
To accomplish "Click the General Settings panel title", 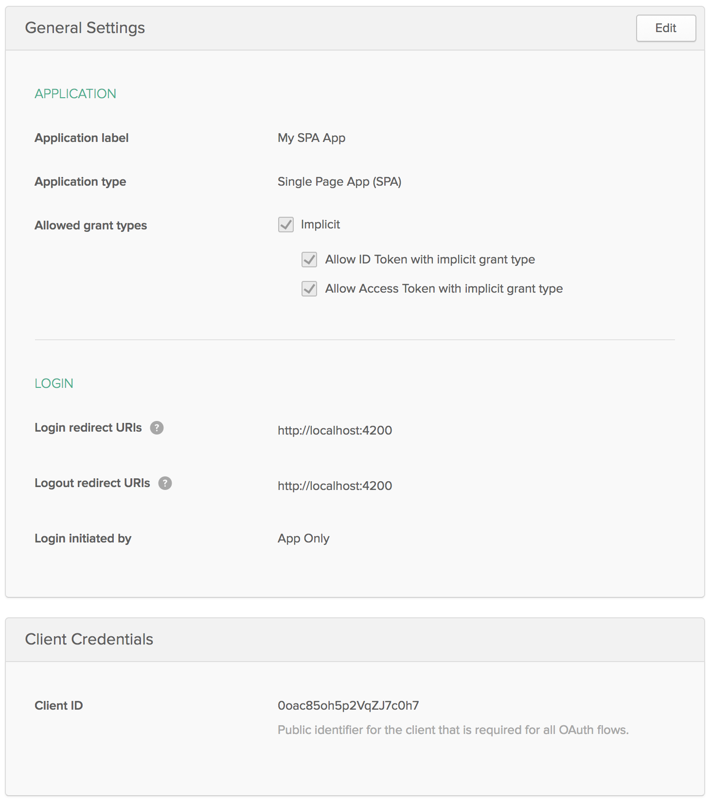I will 85,28.
